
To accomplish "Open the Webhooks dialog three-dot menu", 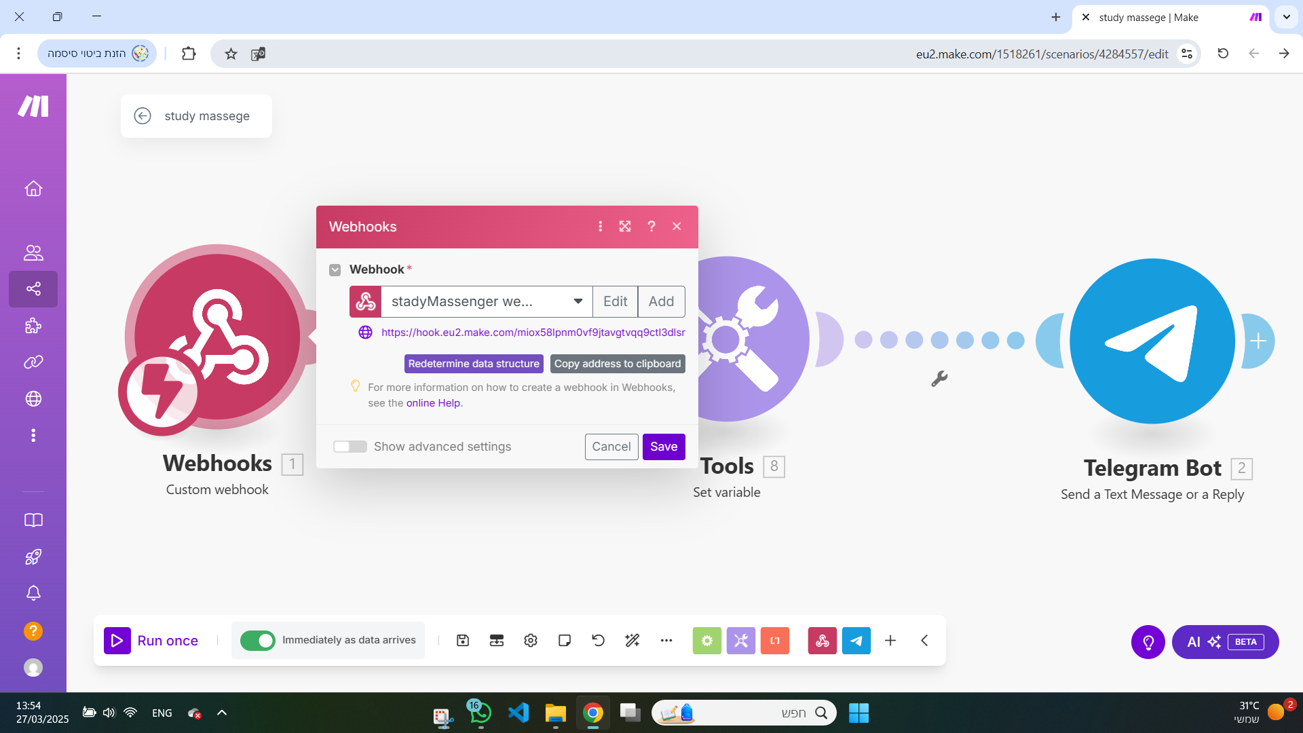I will (x=600, y=226).
